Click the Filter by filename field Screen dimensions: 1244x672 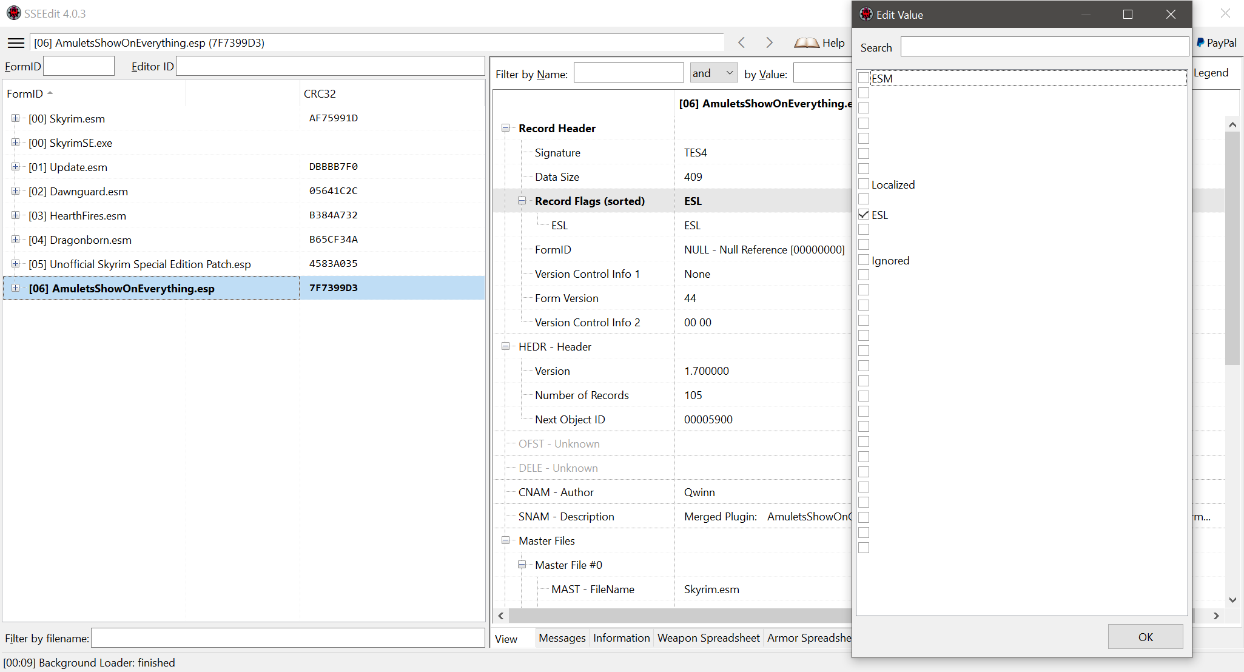(287, 638)
